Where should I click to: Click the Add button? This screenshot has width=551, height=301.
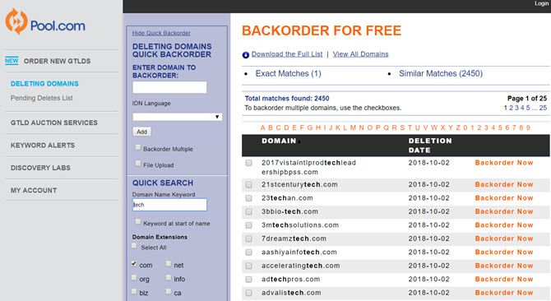(142, 132)
